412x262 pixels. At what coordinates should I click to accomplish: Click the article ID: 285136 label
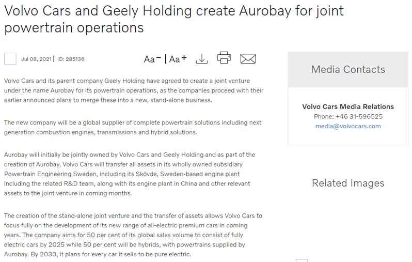71,59
